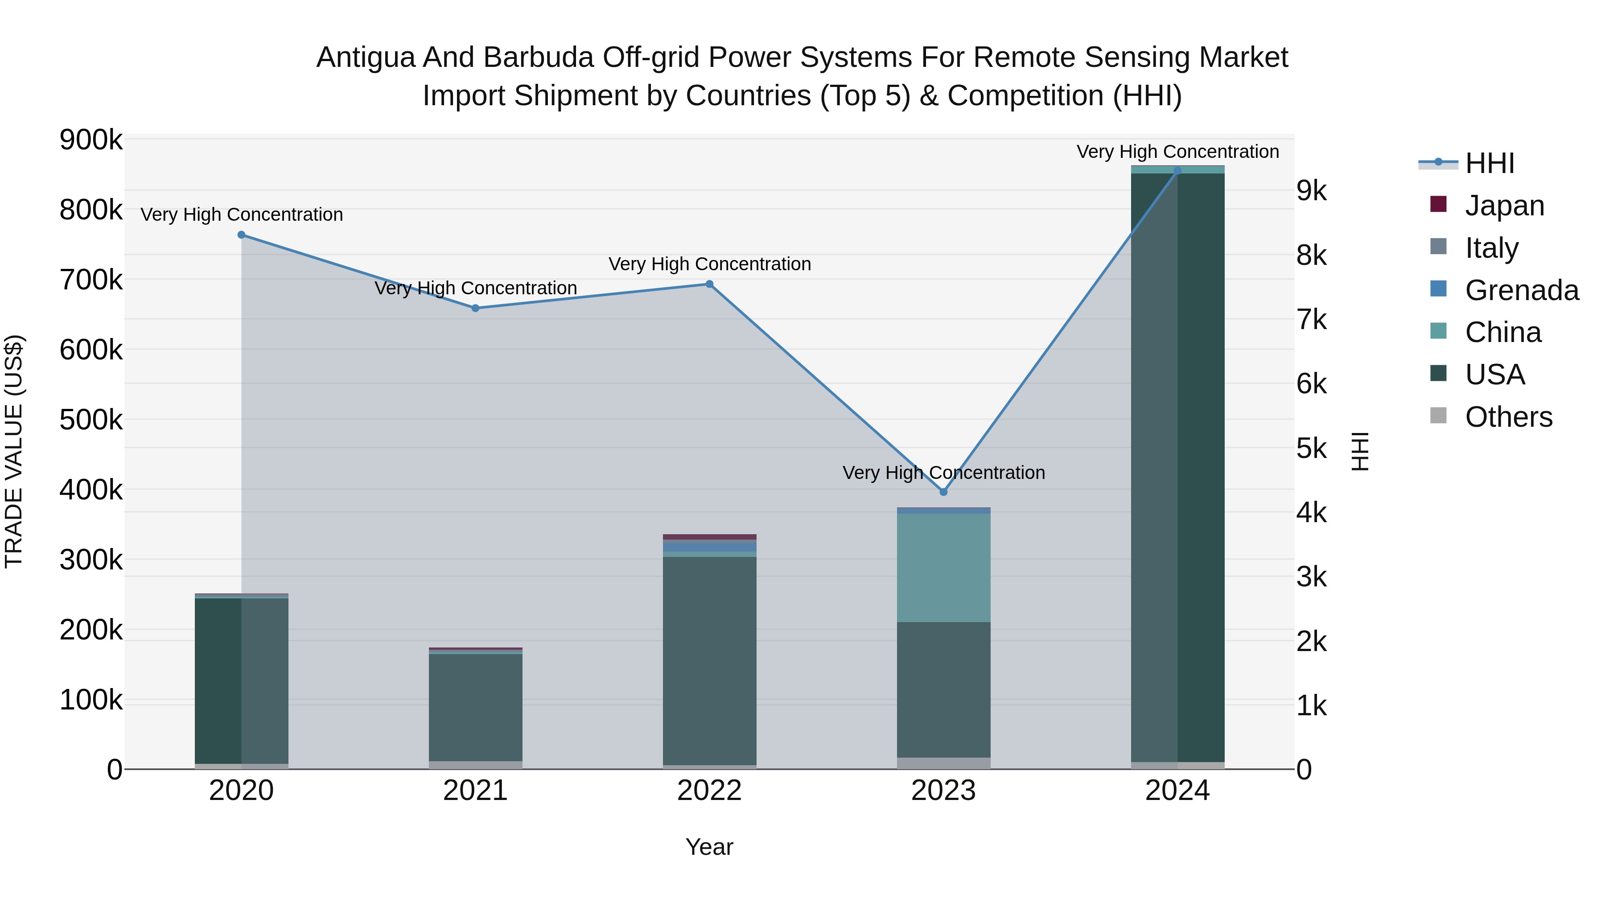
Task: Click the USA bar segment for 2024
Action: coord(1177,467)
